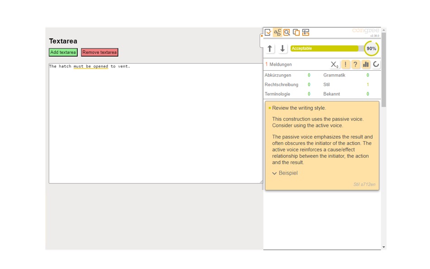Click the 90% quality score circle
The image size is (430, 269).
[371, 48]
